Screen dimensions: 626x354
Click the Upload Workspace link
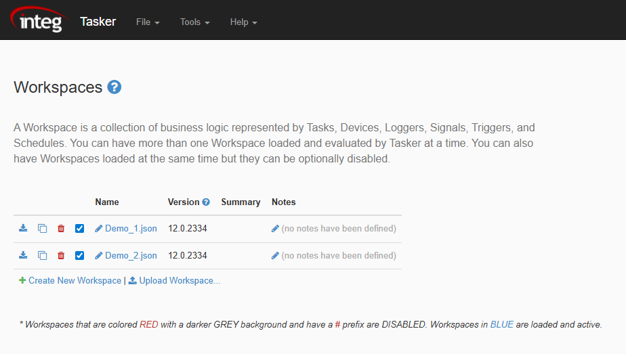click(179, 281)
